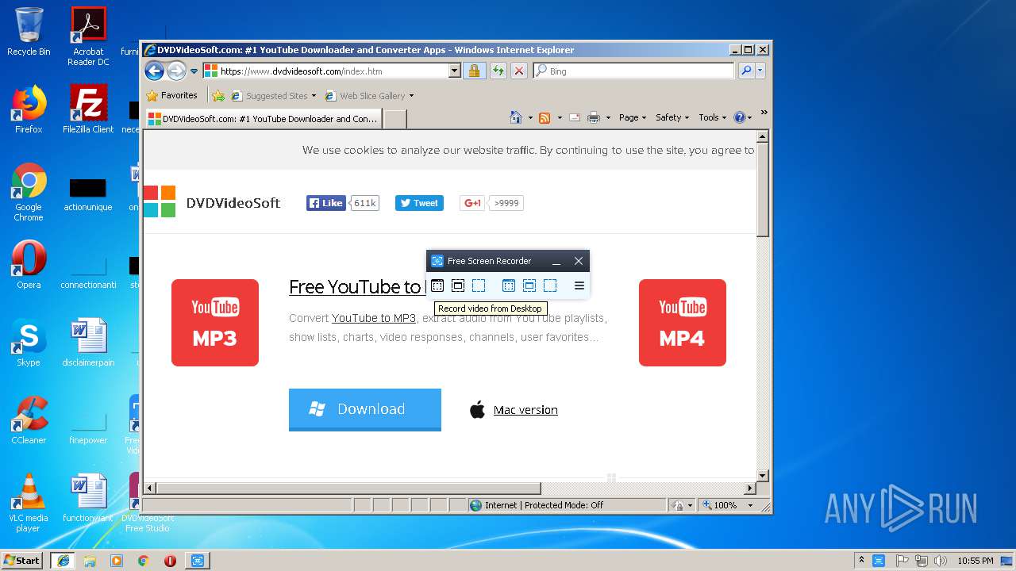This screenshot has height=571, width=1016.
Task: Click the Free Screen Recorder taskbar icon
Action: pyautogui.click(x=197, y=561)
